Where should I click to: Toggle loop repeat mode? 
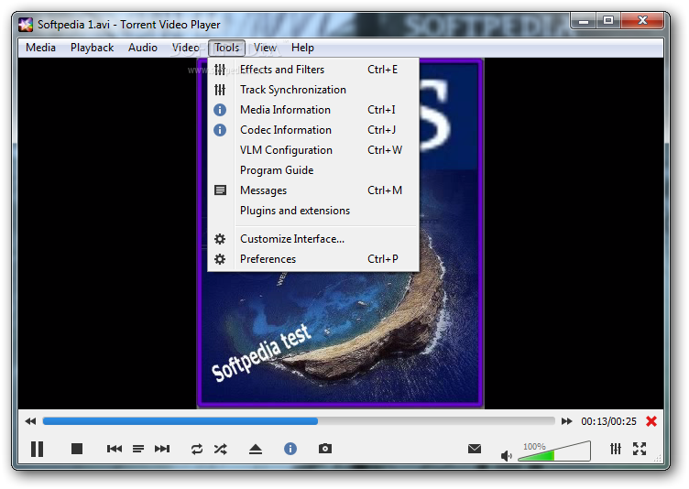click(x=197, y=449)
